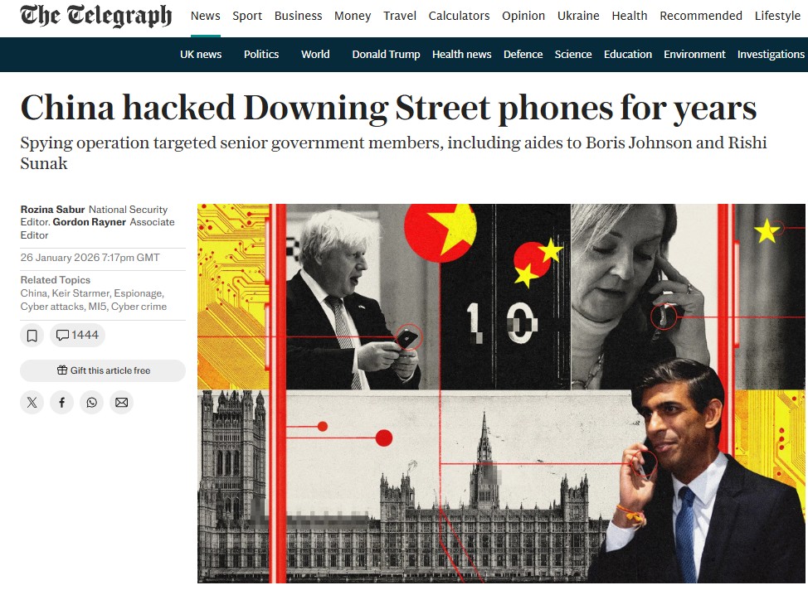The height and width of the screenshot is (590, 808).
Task: Share article by email icon
Action: [122, 403]
